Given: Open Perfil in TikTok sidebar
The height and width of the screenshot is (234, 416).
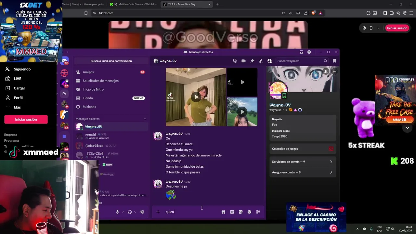Looking at the screenshot, I should pyautogui.click(x=14, y=98).
